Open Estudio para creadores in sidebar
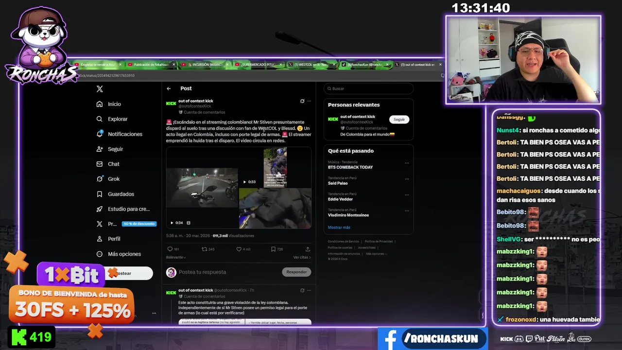 [x=123, y=209]
